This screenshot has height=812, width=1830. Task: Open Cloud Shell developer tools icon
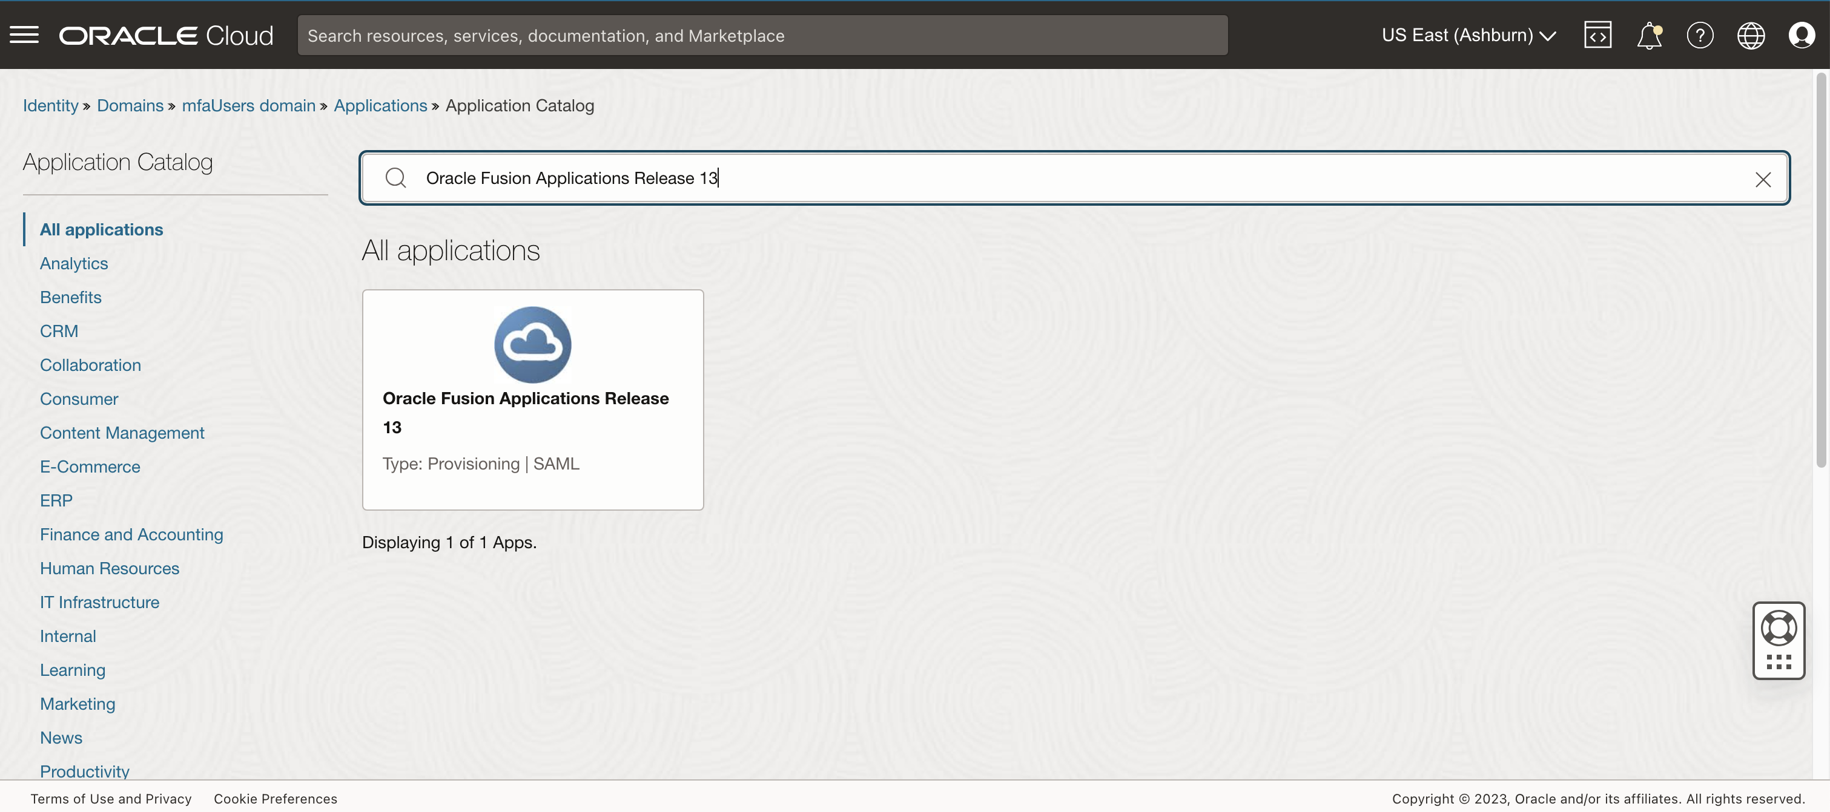(1597, 34)
